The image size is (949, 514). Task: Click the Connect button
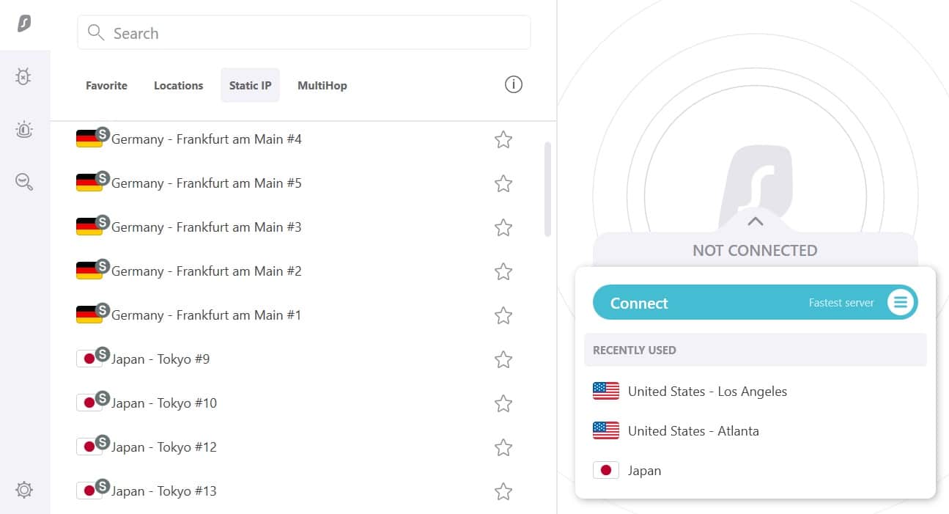coord(755,302)
